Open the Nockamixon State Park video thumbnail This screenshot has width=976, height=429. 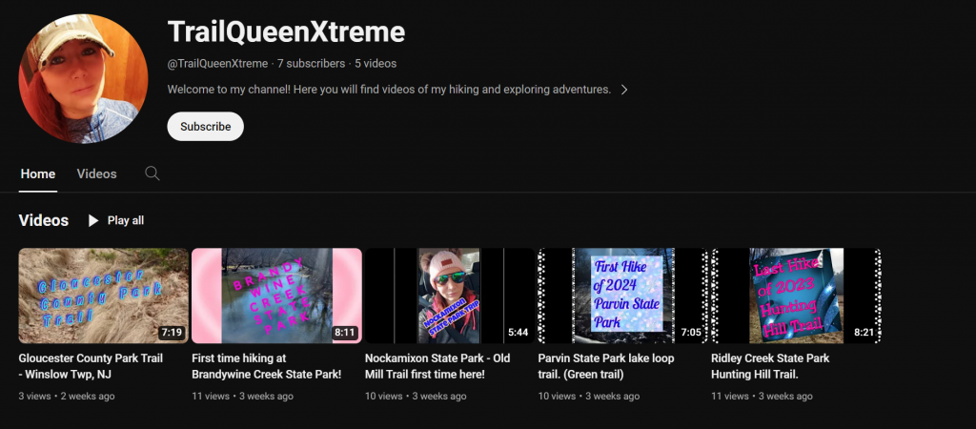point(449,296)
